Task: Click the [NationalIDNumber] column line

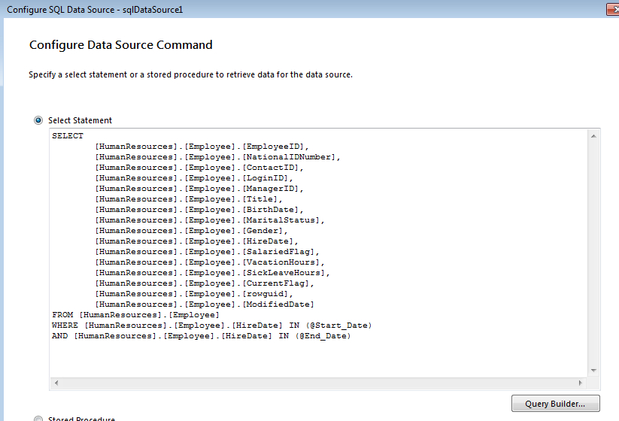Action: (x=218, y=157)
